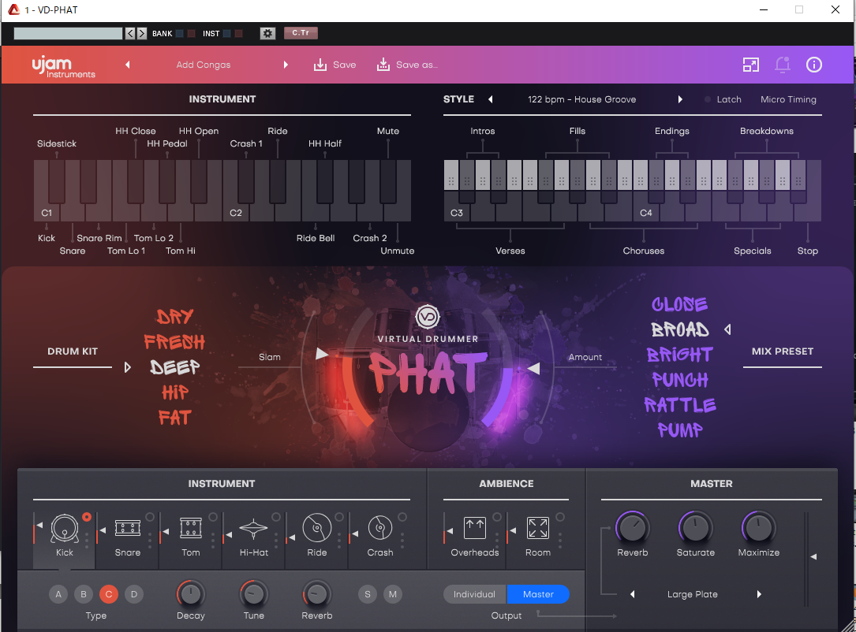Select the CLOSE mix preset
Screen dimensions: 856x632
pyautogui.click(x=679, y=304)
